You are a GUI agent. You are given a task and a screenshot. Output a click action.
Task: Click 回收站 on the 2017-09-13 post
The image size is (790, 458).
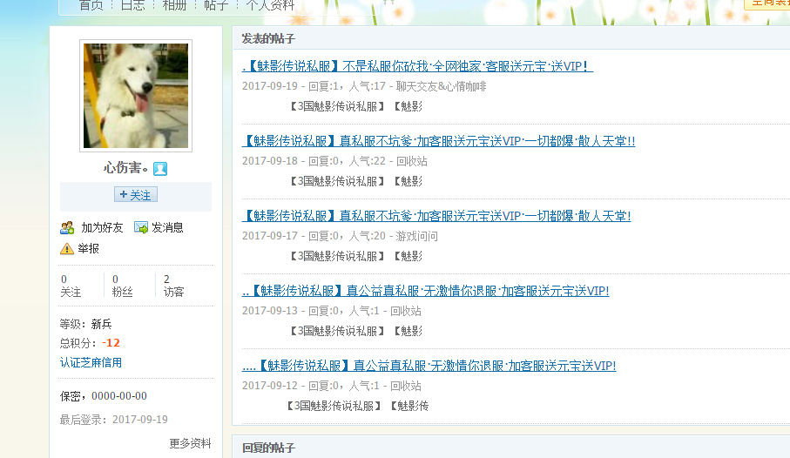pos(406,311)
